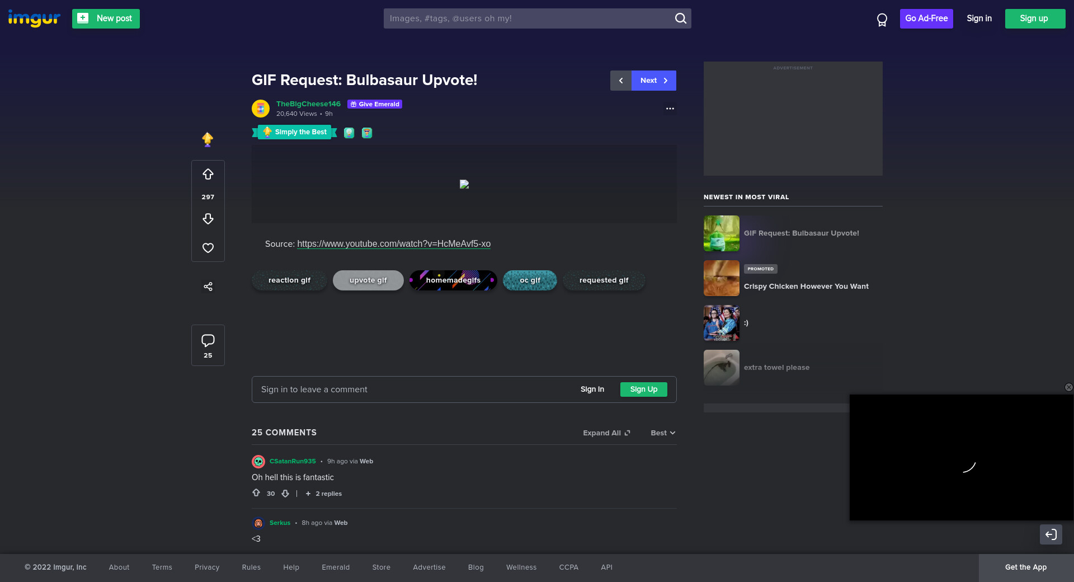Close the floating video player

coord(1068,387)
